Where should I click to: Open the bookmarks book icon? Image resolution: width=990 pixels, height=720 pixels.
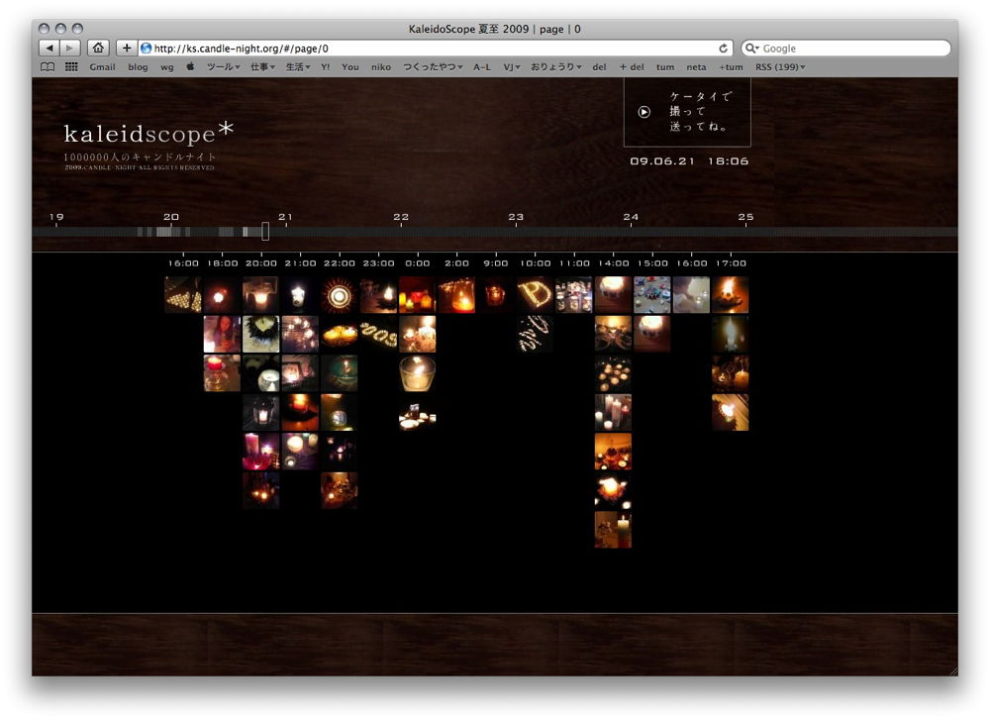(x=48, y=67)
